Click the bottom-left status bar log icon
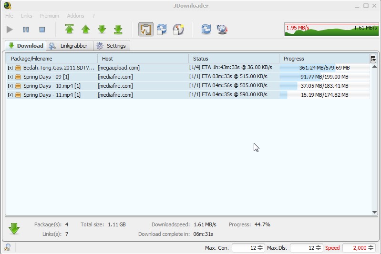Viewport: 381px width, 254px height. (7, 247)
